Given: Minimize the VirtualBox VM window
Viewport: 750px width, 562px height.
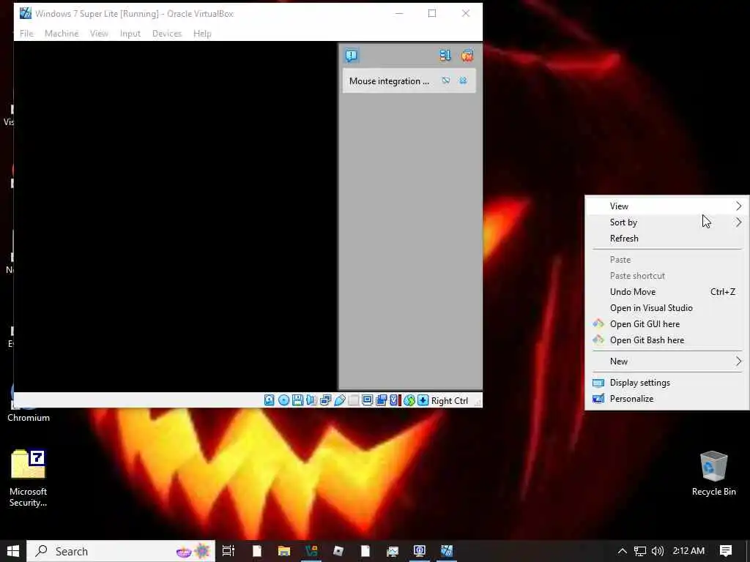Looking at the screenshot, I should click(x=399, y=13).
